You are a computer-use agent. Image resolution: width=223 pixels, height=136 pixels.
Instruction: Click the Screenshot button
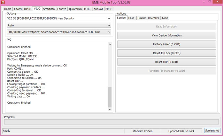[212, 130]
